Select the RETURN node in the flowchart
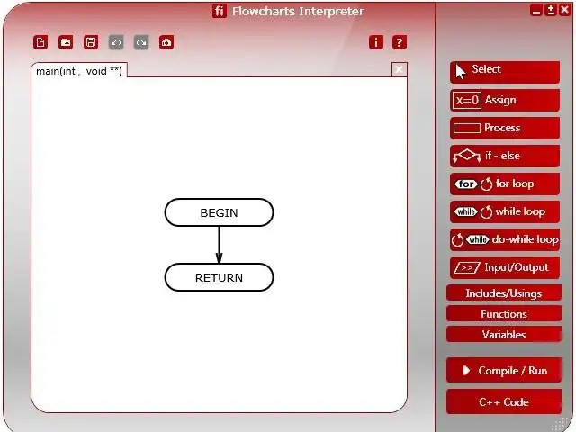This screenshot has height=432, width=576. point(219,277)
